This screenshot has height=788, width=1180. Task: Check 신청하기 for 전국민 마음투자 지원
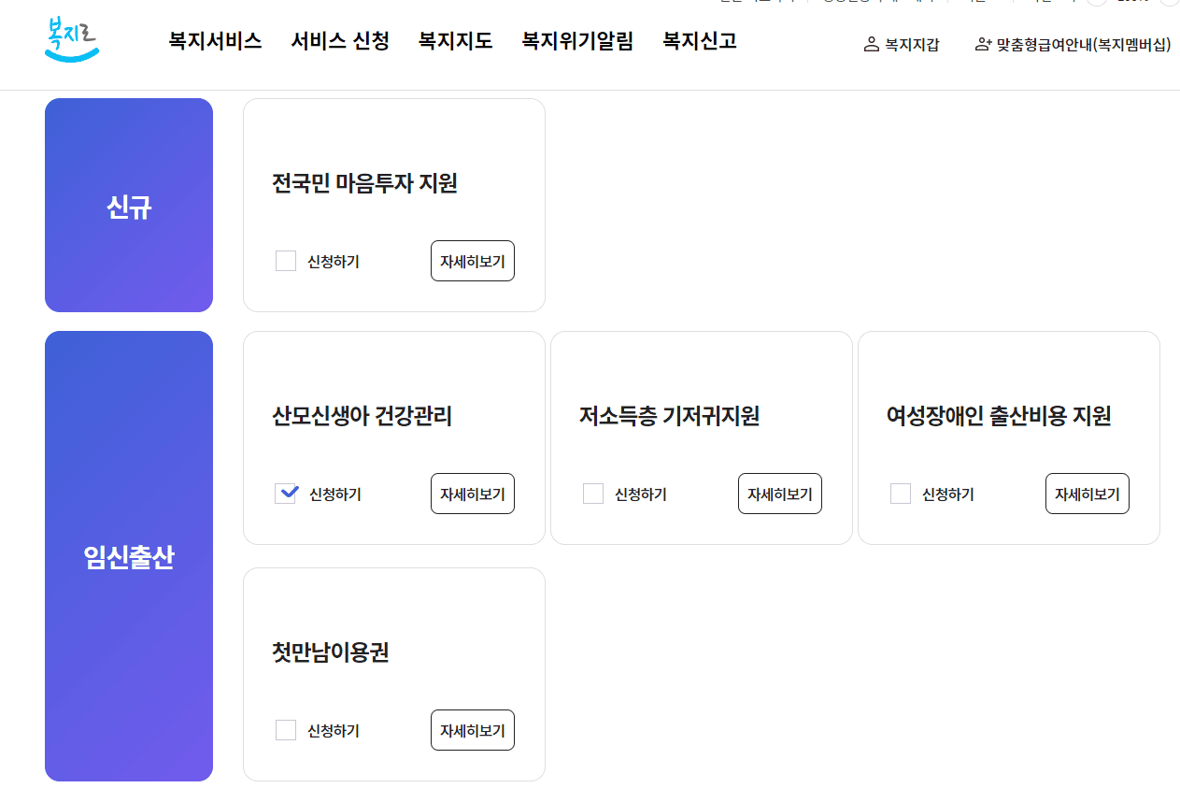point(286,261)
